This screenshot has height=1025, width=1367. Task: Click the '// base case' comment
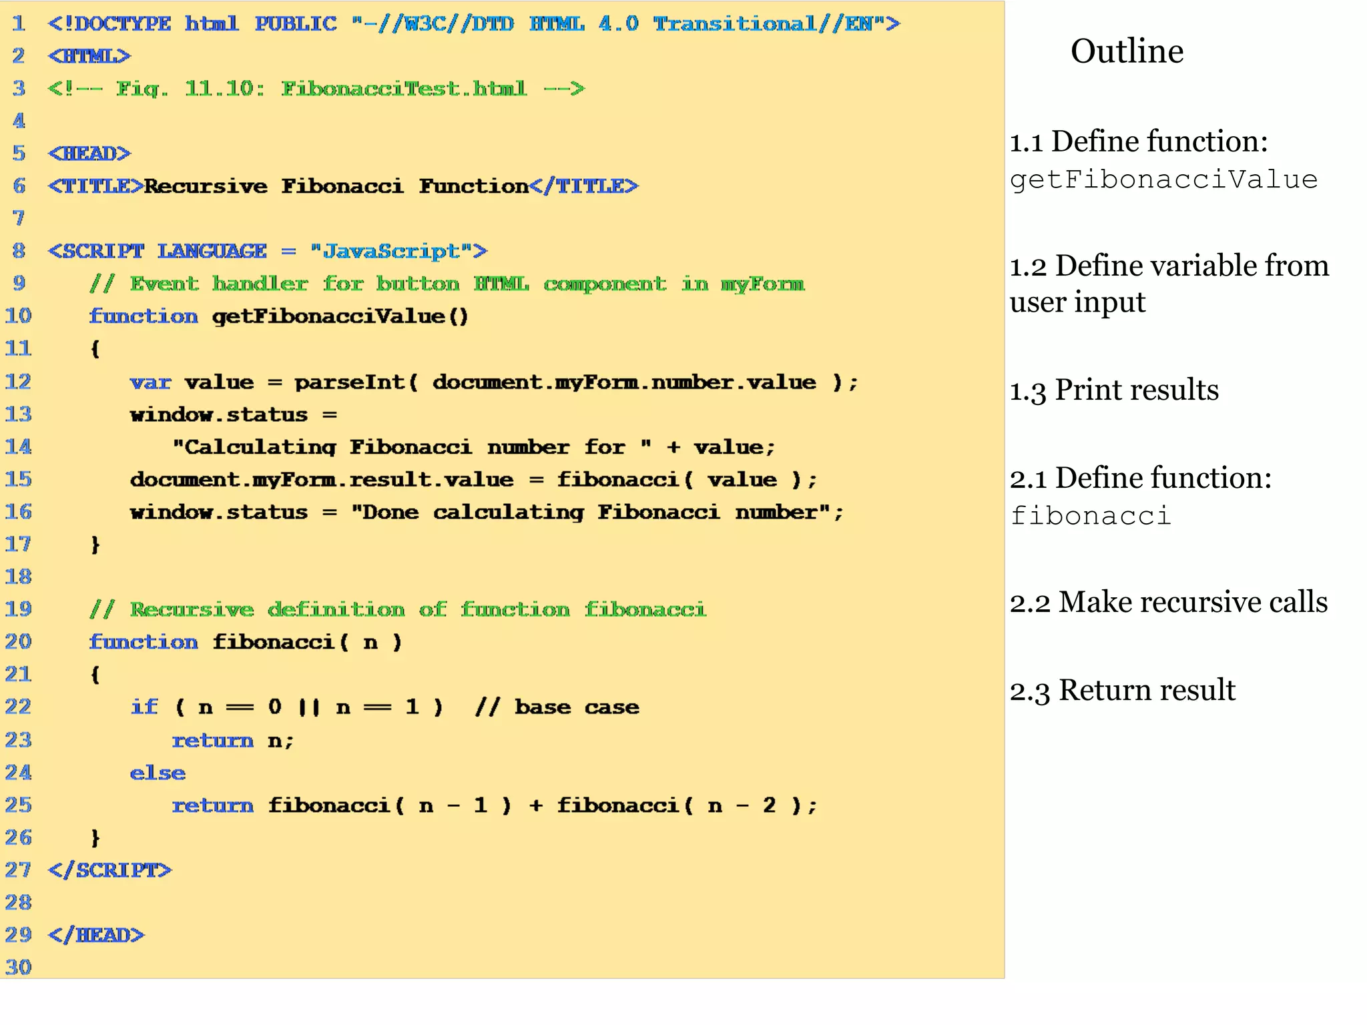click(x=557, y=707)
